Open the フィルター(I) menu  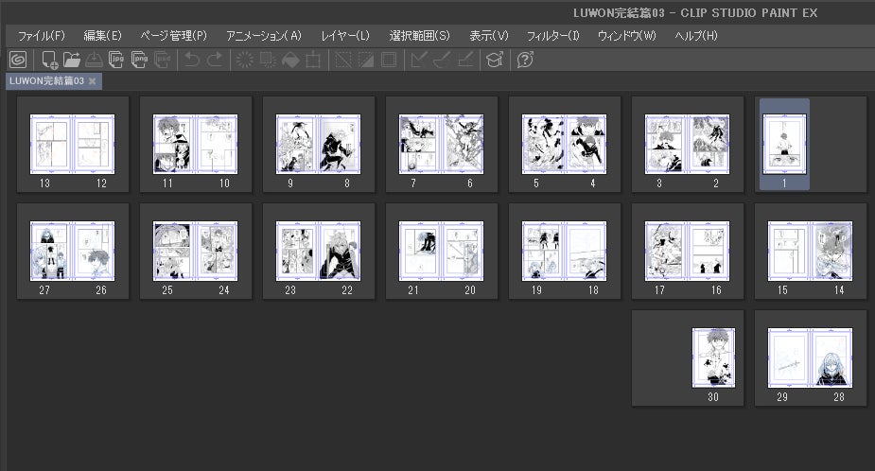pos(552,36)
